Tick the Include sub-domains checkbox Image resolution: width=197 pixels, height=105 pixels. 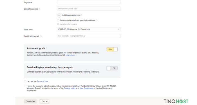pyautogui.click(x=58, y=24)
